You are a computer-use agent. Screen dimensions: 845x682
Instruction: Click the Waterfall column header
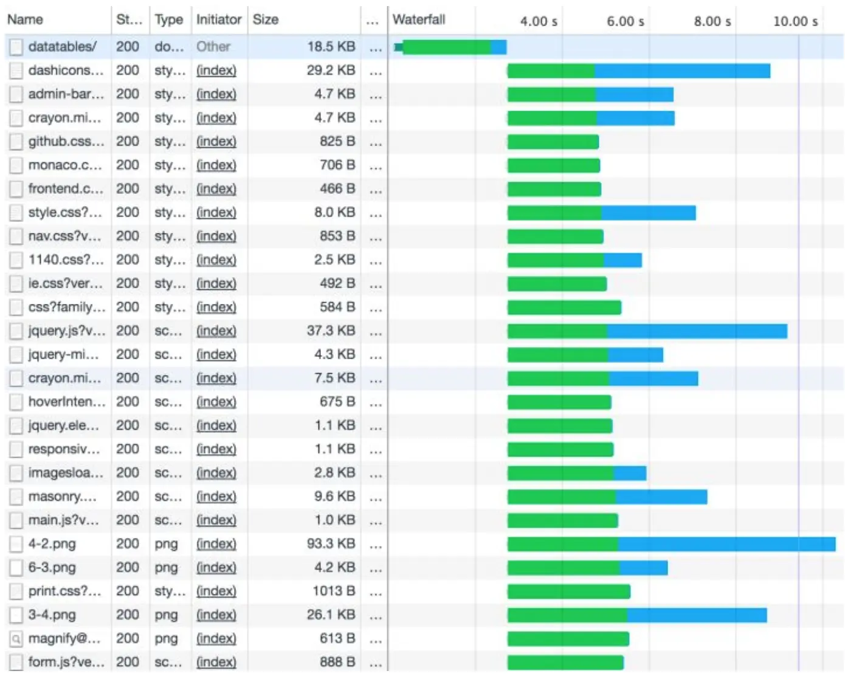point(419,19)
